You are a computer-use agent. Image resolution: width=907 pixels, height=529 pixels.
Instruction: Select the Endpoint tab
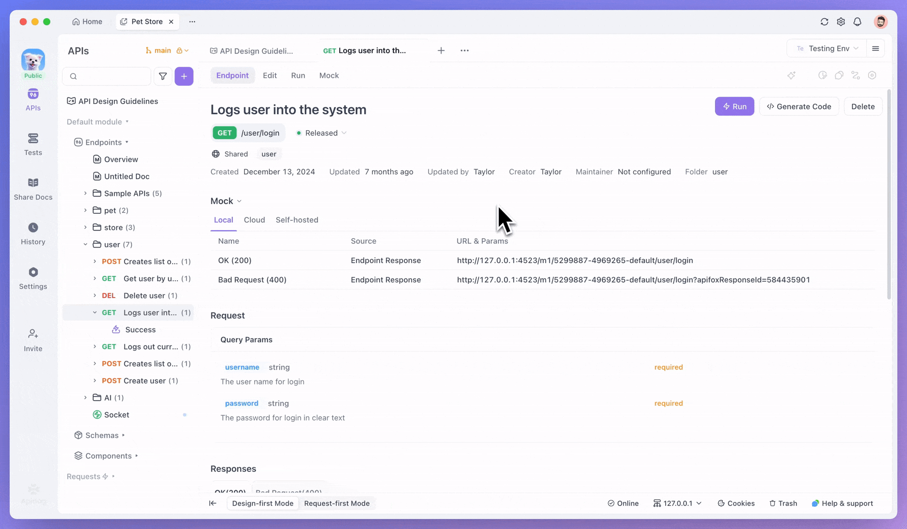click(x=232, y=76)
